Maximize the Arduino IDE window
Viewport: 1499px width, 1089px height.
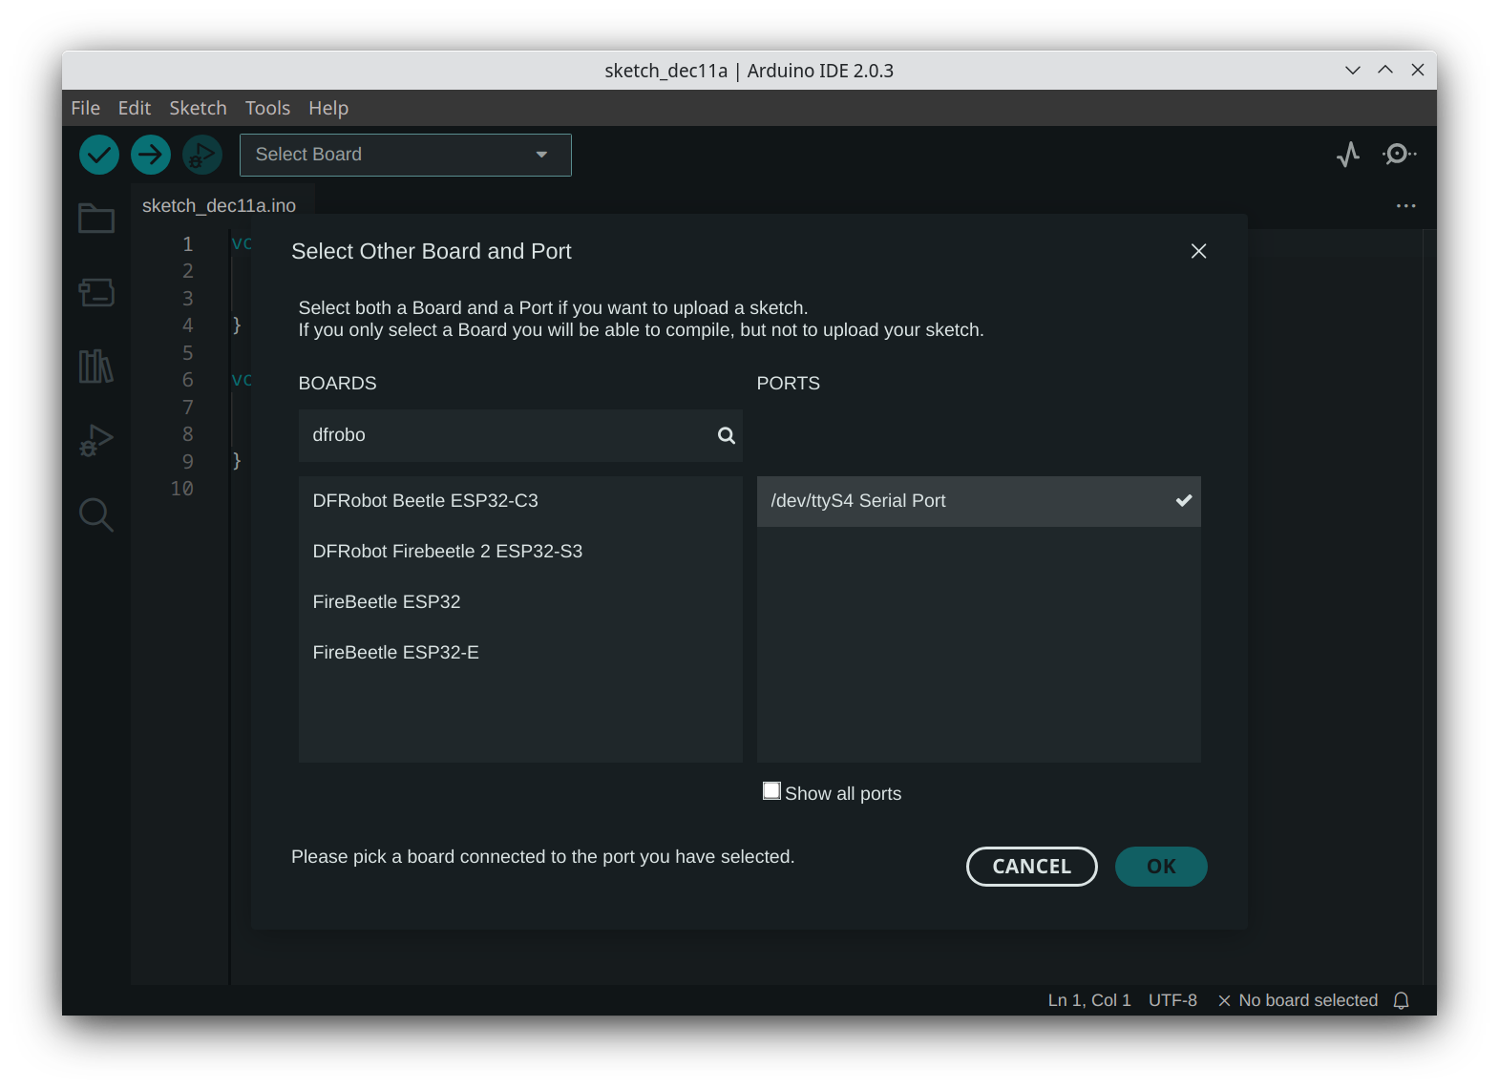[1385, 71]
